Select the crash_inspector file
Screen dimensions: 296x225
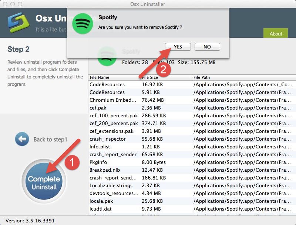point(192,139)
